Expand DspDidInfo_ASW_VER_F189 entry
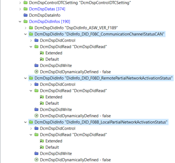 [26, 28]
